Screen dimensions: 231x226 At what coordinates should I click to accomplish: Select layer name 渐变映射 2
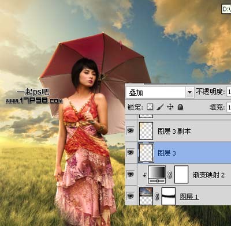208,175
